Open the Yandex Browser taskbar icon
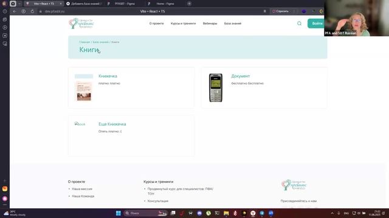 point(253,213)
